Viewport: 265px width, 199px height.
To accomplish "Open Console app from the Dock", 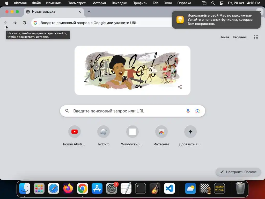I will click(x=219, y=188).
